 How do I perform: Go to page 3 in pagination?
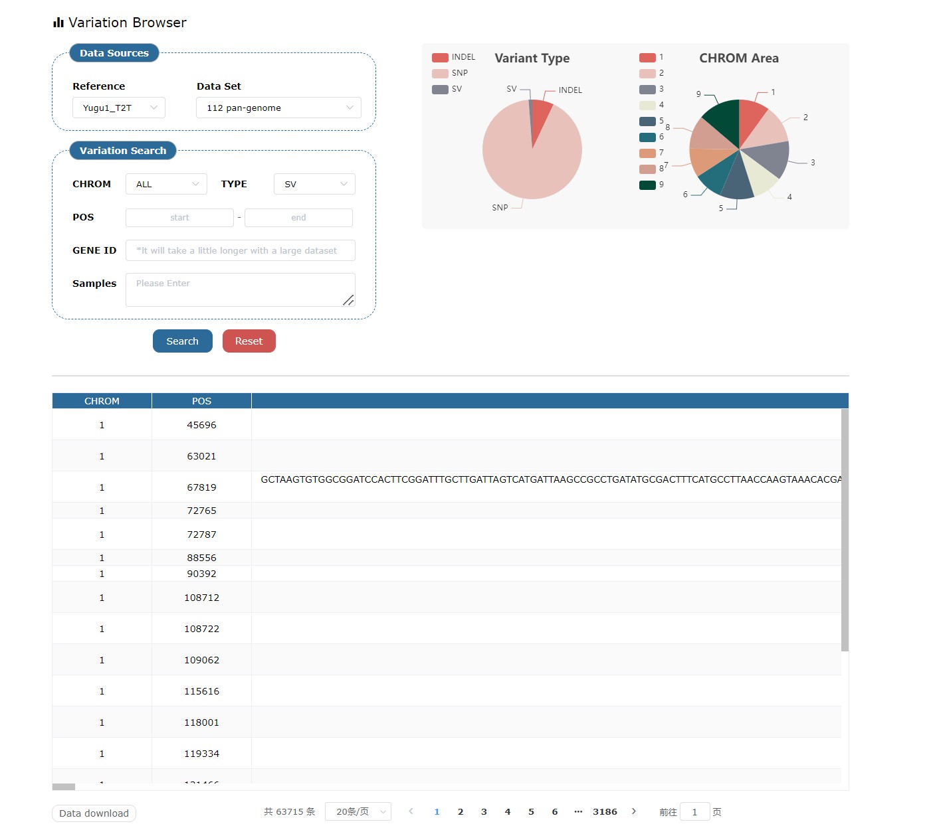(484, 811)
